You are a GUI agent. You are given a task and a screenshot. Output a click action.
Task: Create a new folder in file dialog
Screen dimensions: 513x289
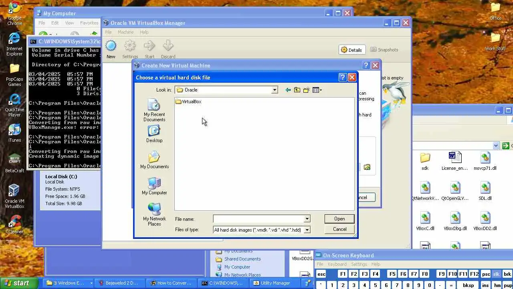[306, 90]
